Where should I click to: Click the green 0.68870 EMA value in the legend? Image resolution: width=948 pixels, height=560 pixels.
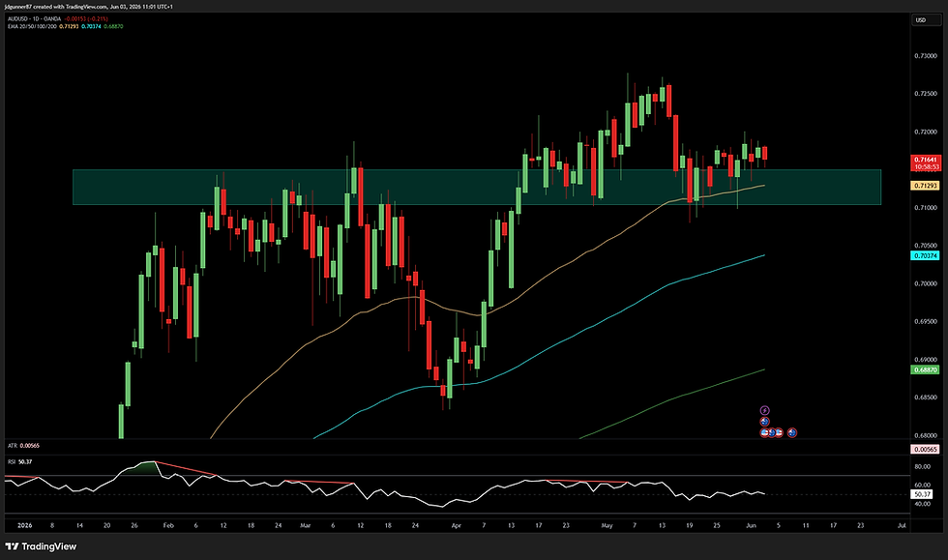point(114,26)
